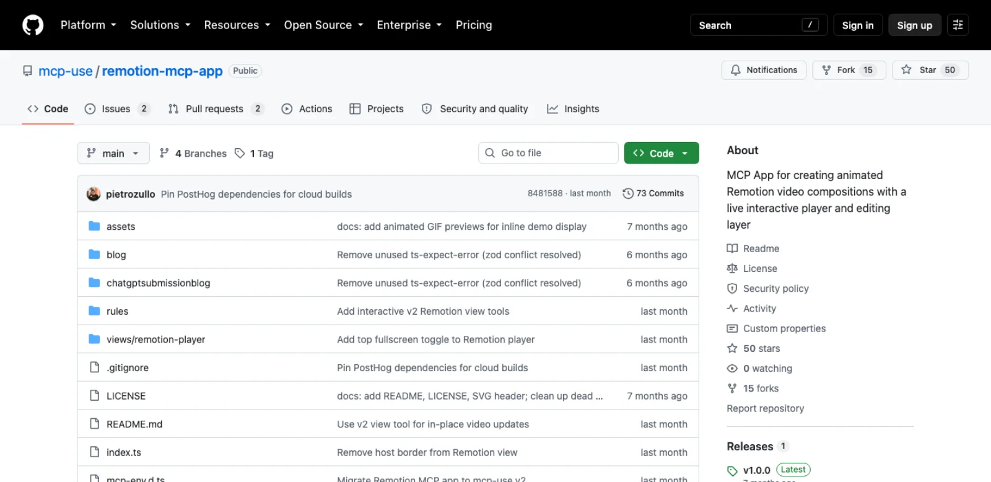
Task: Open commit message 'Add top fullscreen toggle to Remotion player'
Action: (435, 340)
